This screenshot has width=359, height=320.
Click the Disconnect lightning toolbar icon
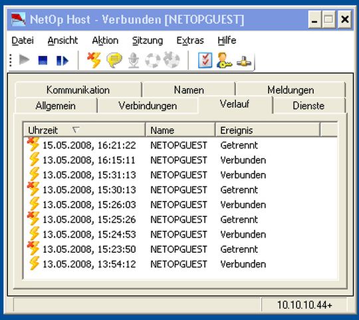pos(94,60)
